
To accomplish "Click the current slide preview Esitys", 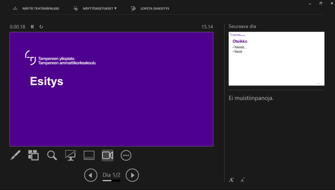I will (x=111, y=89).
